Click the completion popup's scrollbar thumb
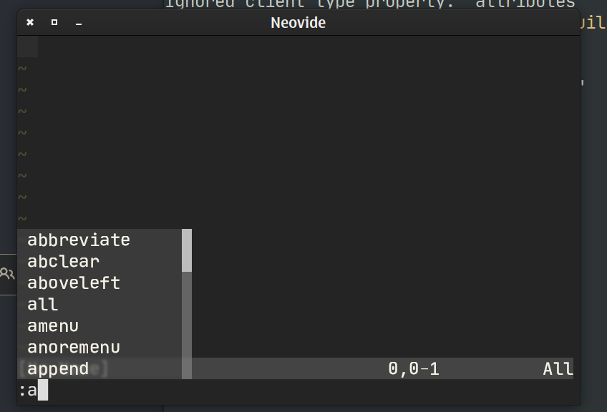Image resolution: width=607 pixels, height=412 pixels. pos(187,250)
